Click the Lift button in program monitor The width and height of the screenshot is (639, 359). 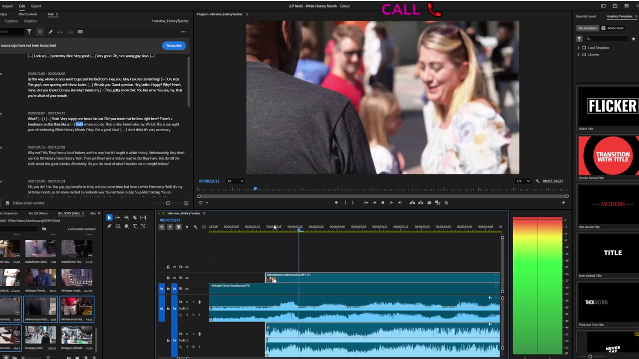pyautogui.click(x=412, y=202)
